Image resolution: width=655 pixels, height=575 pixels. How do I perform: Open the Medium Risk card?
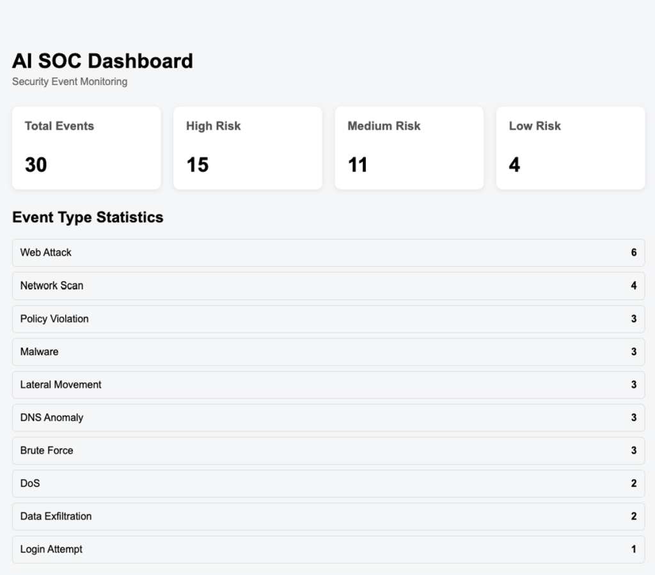[x=409, y=148]
